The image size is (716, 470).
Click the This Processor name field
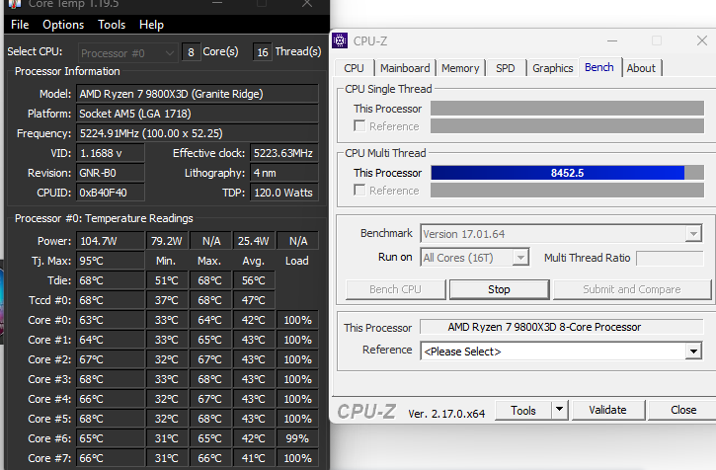click(x=561, y=327)
